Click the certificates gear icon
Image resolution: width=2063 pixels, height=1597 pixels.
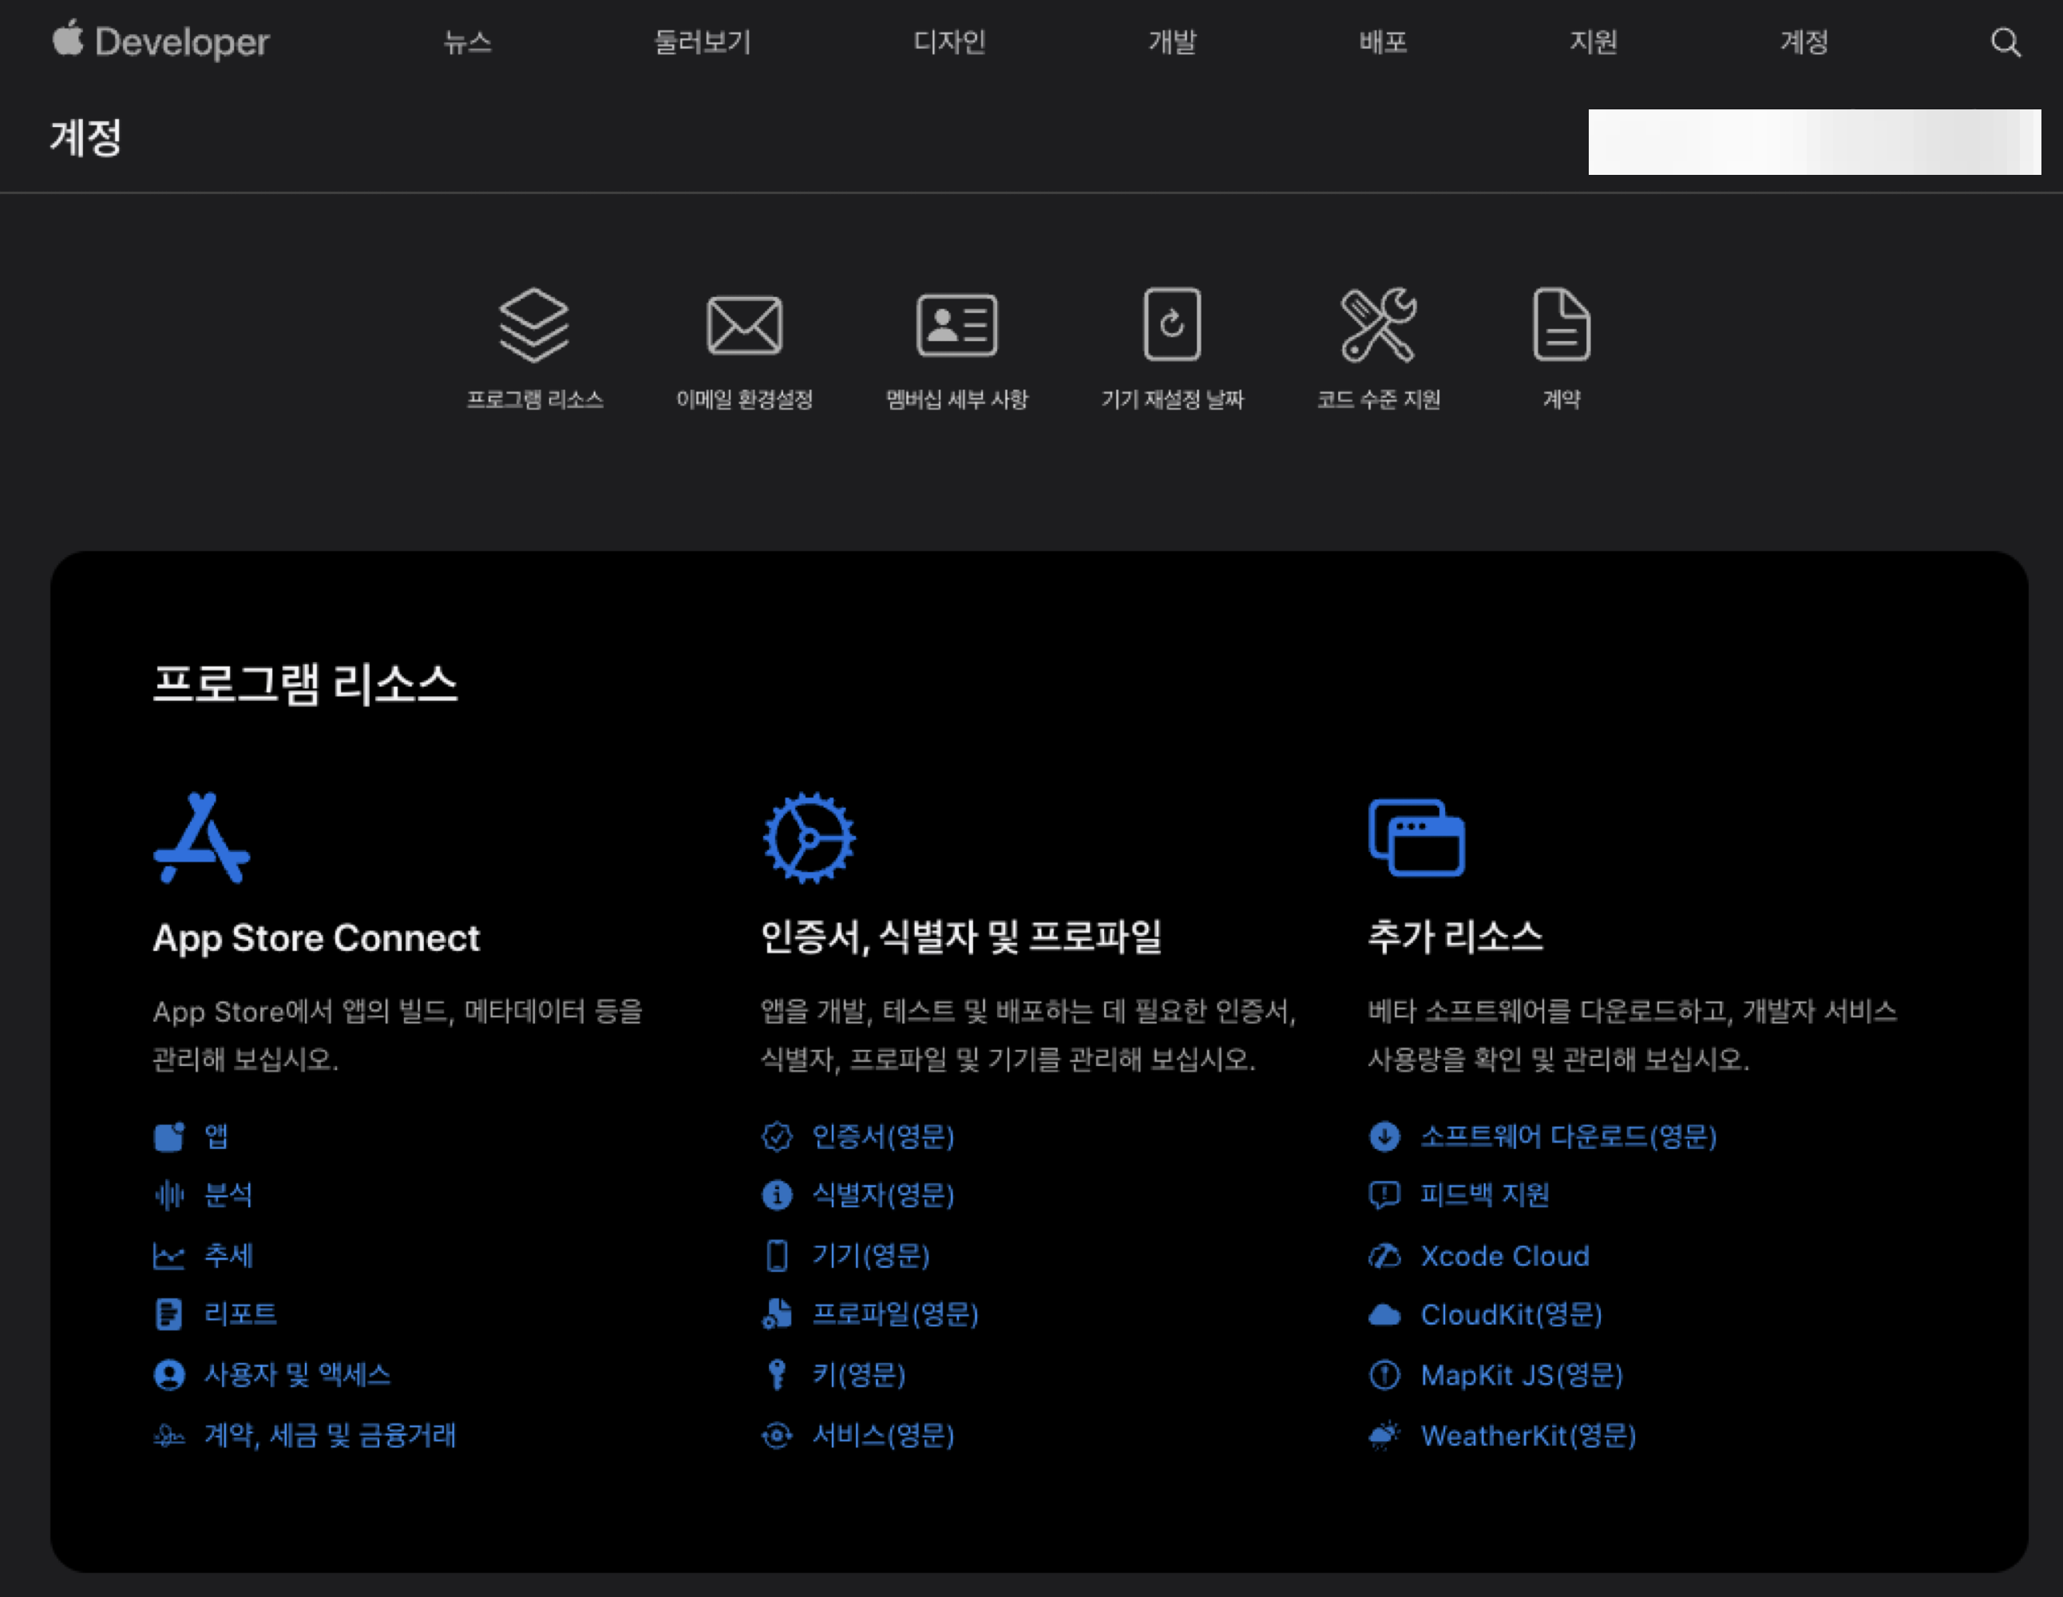pos(809,838)
